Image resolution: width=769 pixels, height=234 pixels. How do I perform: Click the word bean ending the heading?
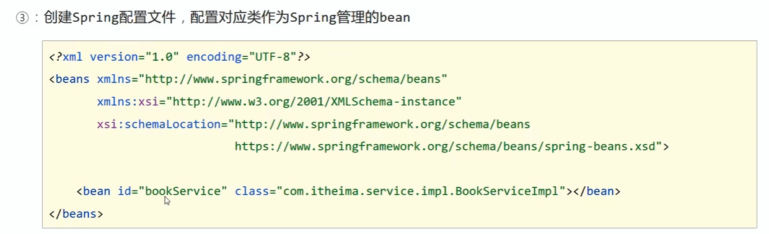(x=395, y=18)
